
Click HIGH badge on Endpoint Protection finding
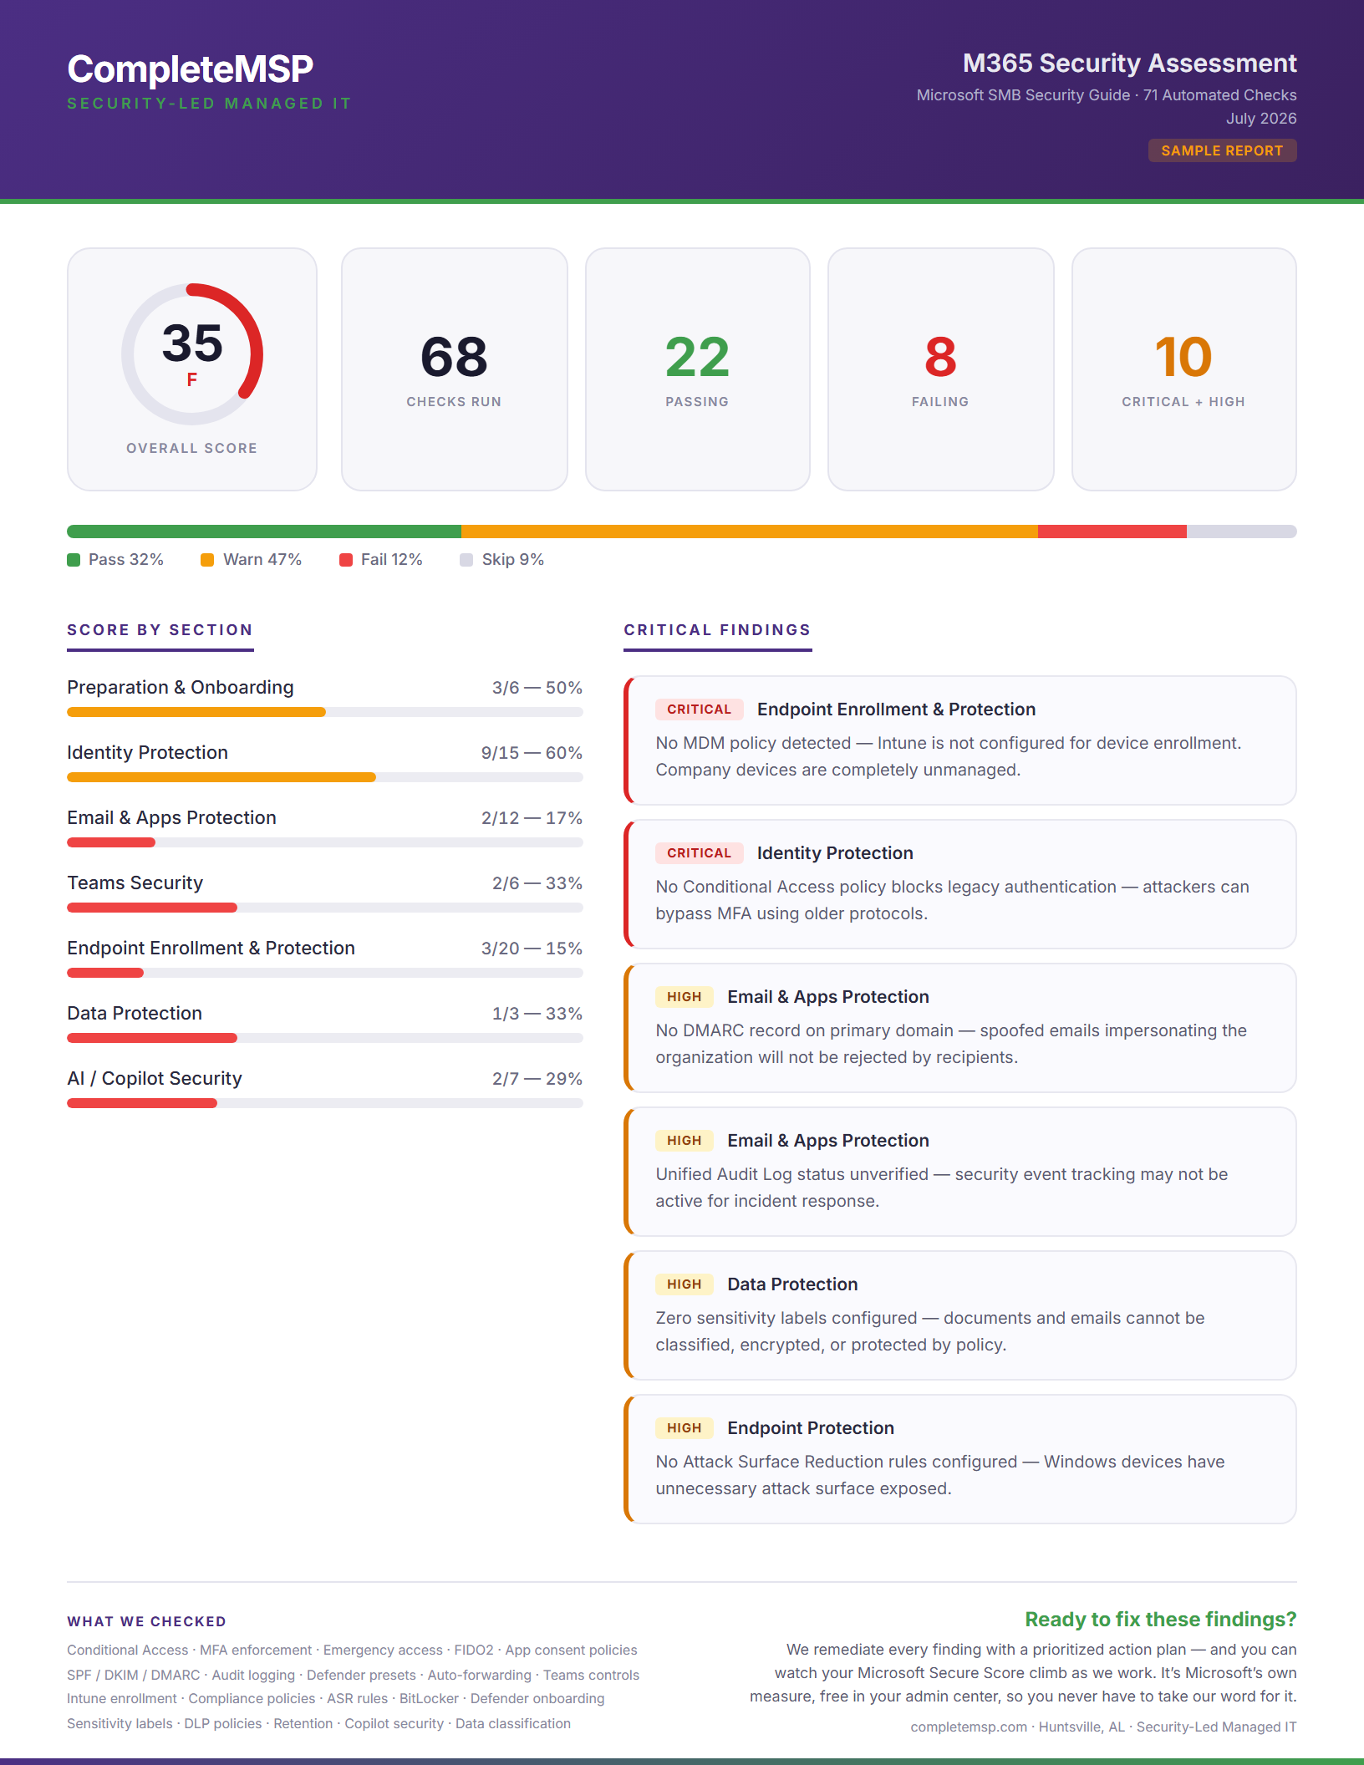[x=685, y=1428]
